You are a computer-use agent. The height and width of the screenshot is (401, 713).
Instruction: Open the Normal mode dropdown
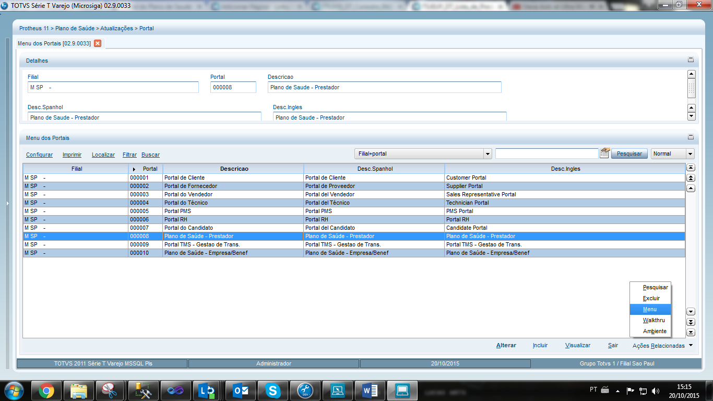[691, 154]
